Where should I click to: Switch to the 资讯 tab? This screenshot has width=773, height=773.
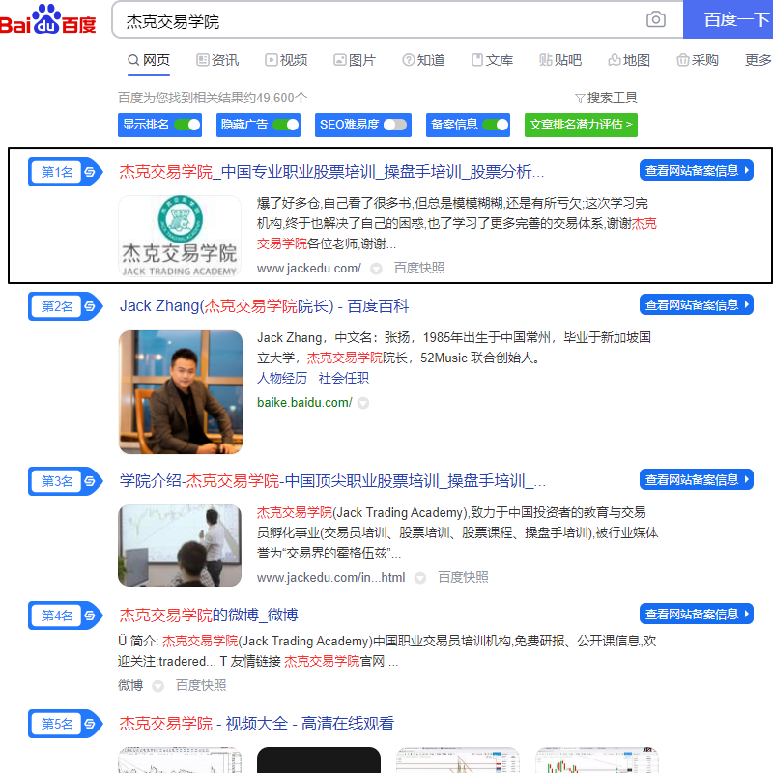click(x=217, y=60)
